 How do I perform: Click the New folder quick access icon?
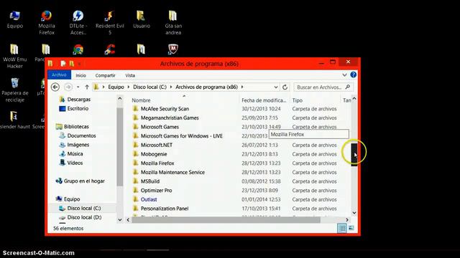pos(72,64)
